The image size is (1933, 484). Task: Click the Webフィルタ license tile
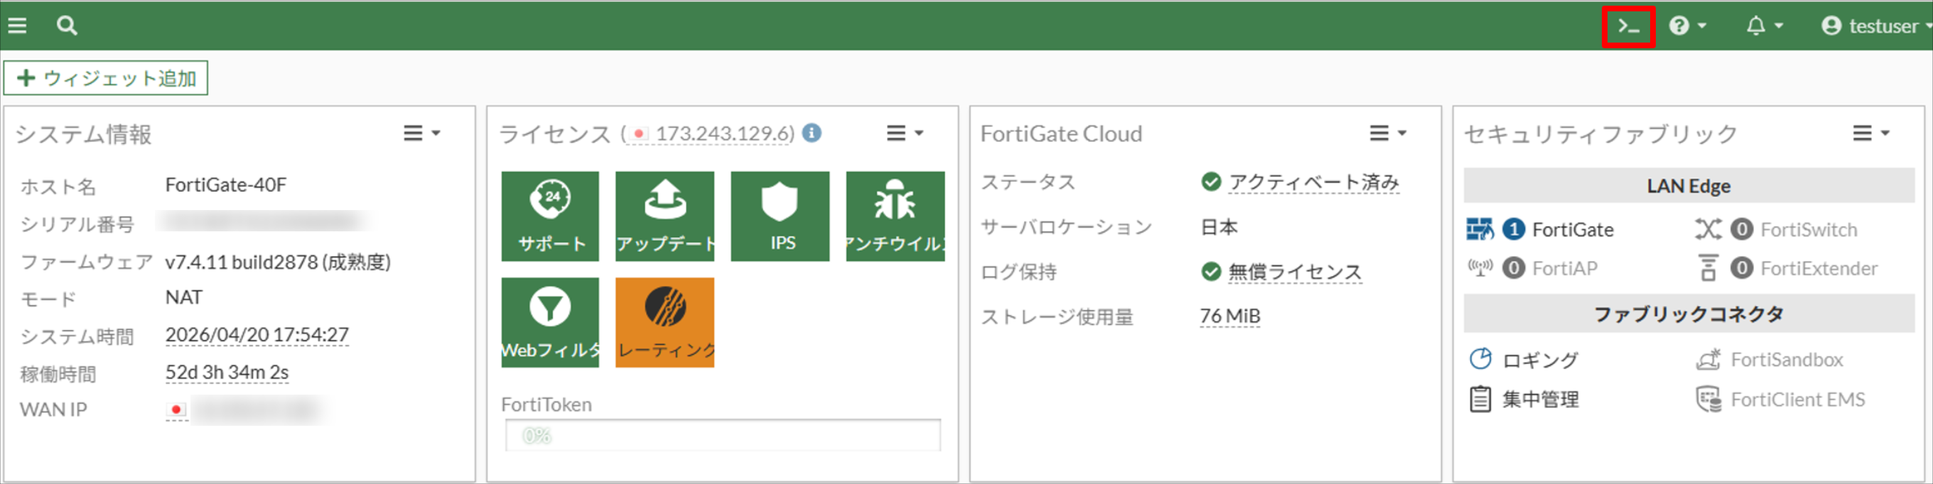[x=550, y=322]
